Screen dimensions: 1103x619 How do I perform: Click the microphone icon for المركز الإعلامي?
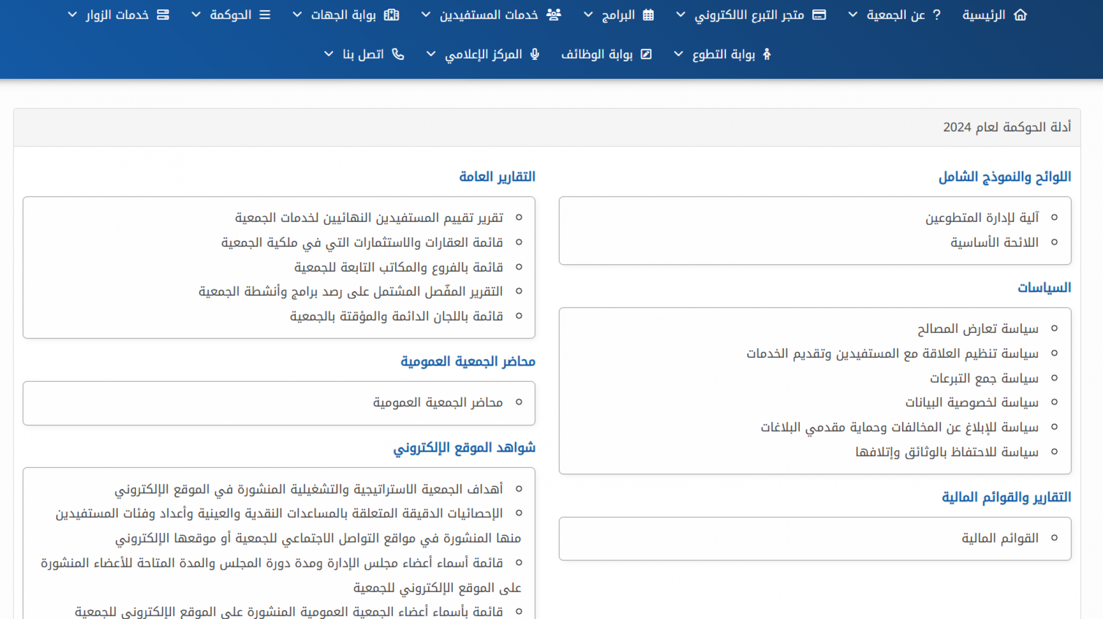[535, 54]
